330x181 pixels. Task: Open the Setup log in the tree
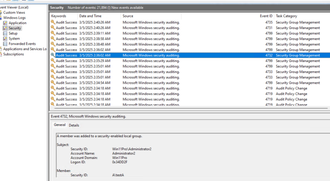click(x=13, y=33)
